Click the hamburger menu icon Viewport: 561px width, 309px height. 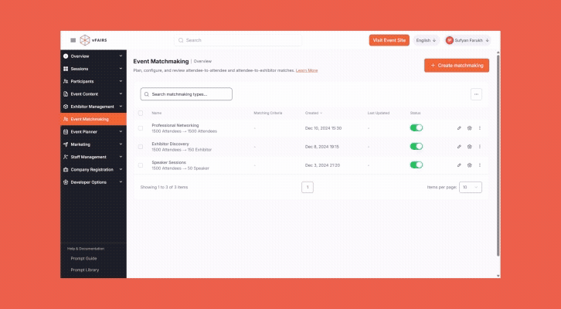(x=73, y=40)
